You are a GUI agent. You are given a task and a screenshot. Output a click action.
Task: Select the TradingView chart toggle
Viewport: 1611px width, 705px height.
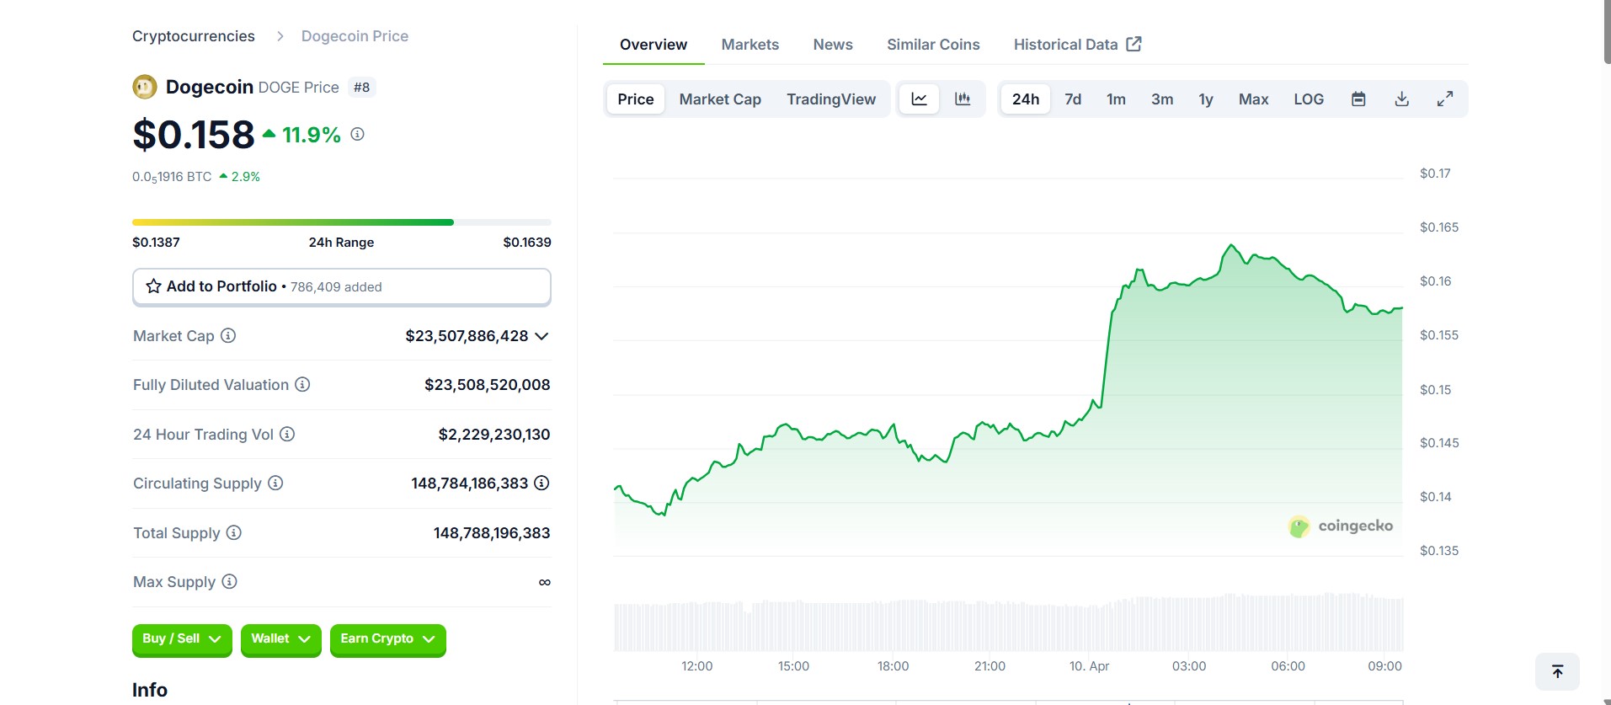(831, 99)
